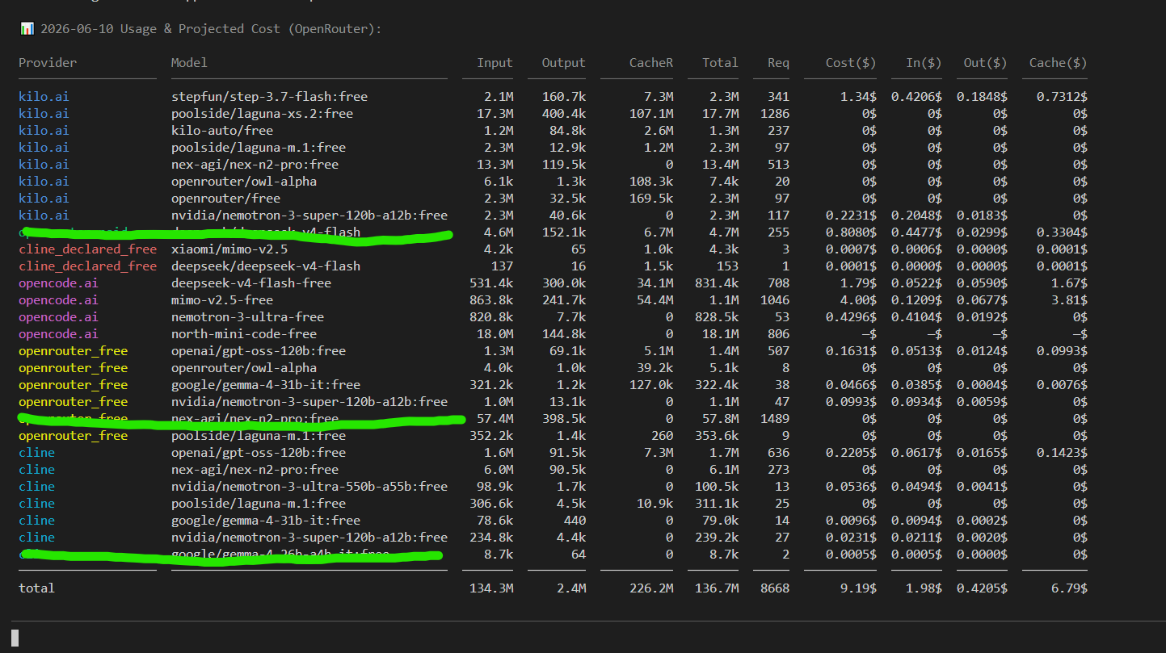1166x653 pixels.
Task: Click the '0.4205$' total output cost
Action: point(982,588)
